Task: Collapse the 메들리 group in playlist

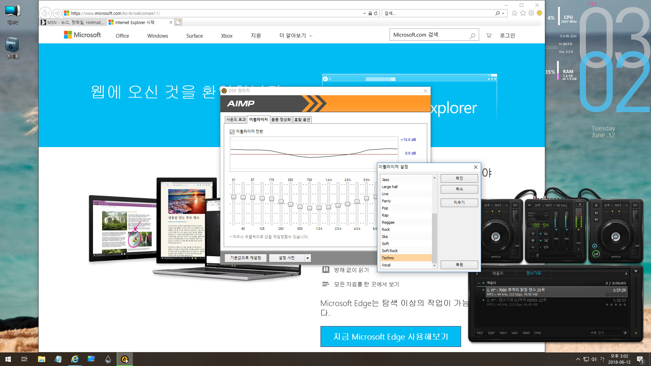Action: click(x=479, y=283)
